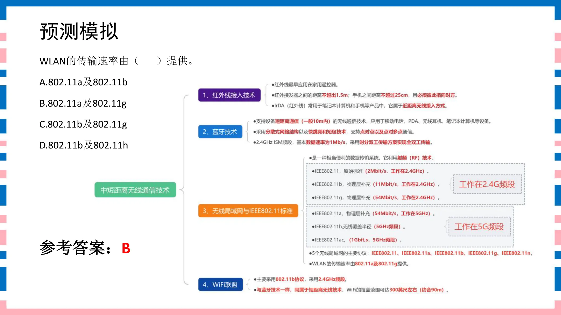This screenshot has width=561, height=315.
Task: Click the IEEE802.11ac 1Gbit/s line
Action: (x=356, y=240)
